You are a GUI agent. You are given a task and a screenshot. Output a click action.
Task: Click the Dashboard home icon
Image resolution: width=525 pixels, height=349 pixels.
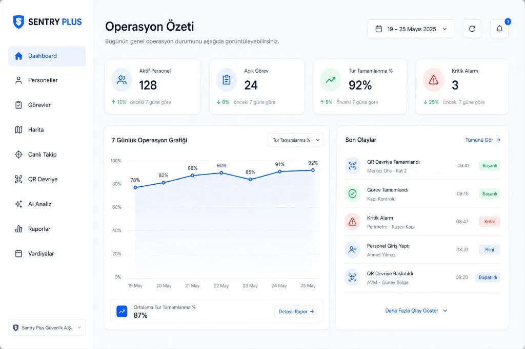point(19,56)
